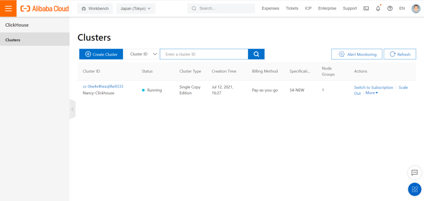Screen dimensions: 424x201
Task: Expand the Japan (Tokyo) region dropdown
Action: [136, 8]
